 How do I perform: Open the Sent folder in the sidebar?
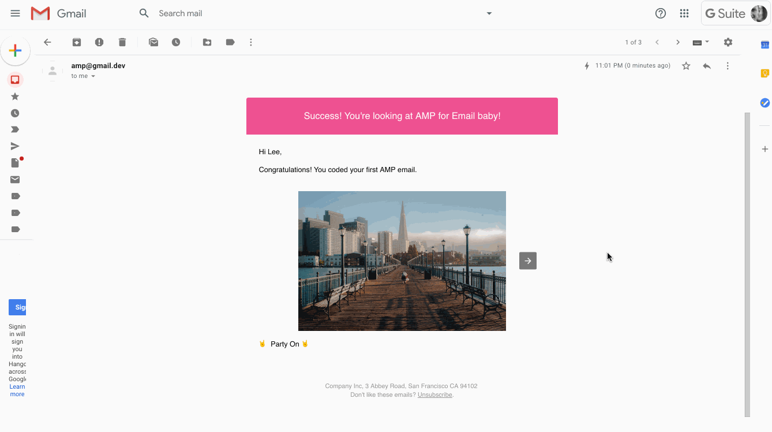(15, 146)
